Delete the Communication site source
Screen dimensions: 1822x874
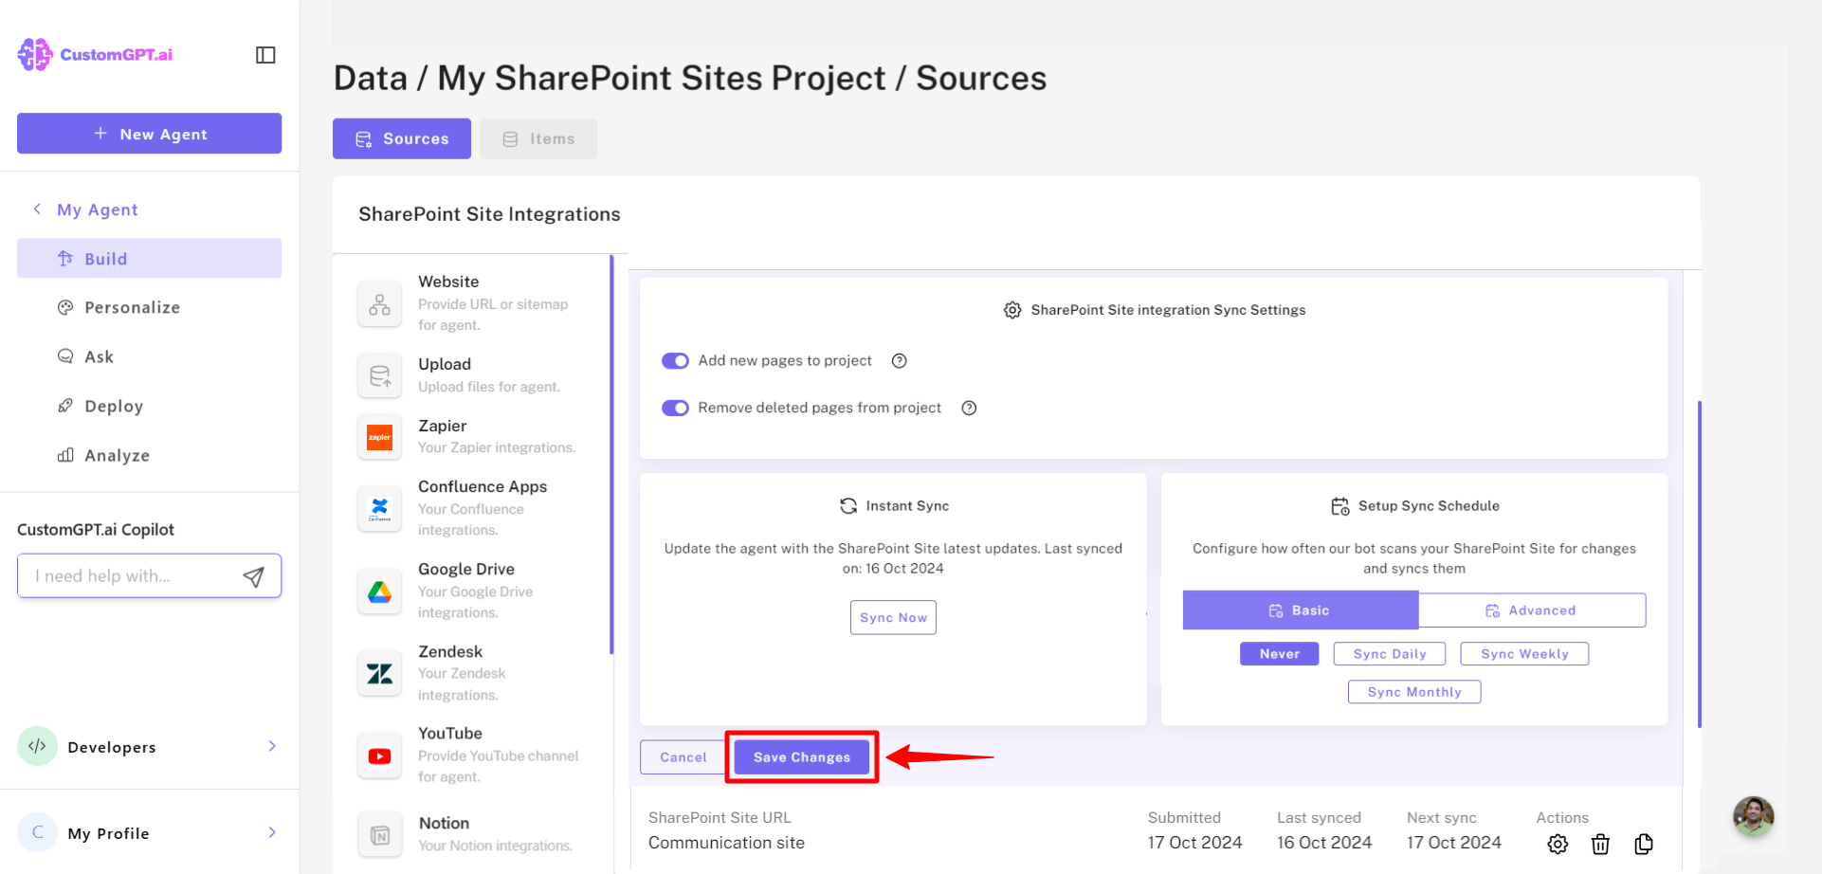[x=1600, y=844]
